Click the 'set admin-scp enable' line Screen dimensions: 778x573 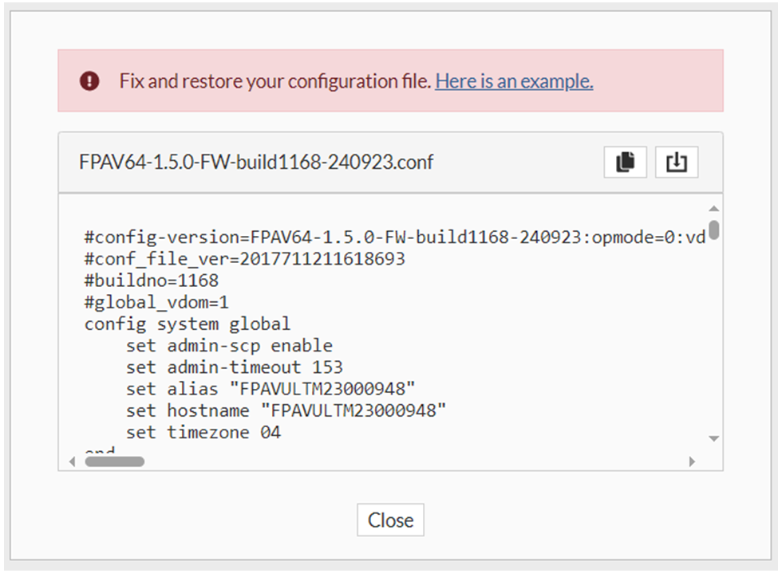[x=229, y=346]
